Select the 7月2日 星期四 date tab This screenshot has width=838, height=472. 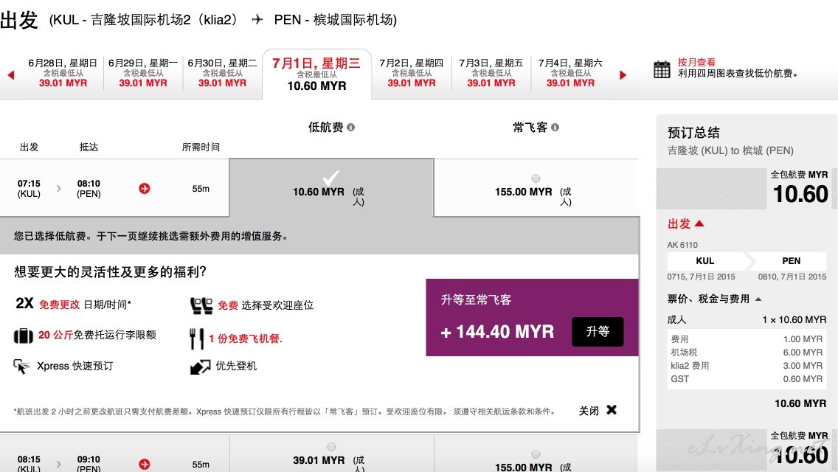click(x=412, y=73)
